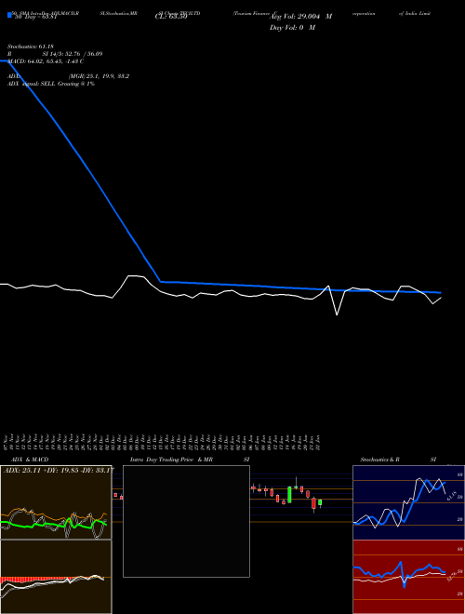Click the '(MGR) 25.1, 19.9, 33.2' values
The height and width of the screenshot is (614, 465).
(99, 76)
